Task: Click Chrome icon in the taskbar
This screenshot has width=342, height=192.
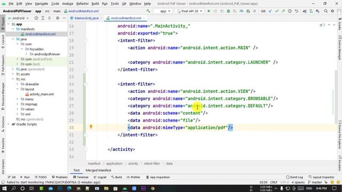Action: coord(153,188)
